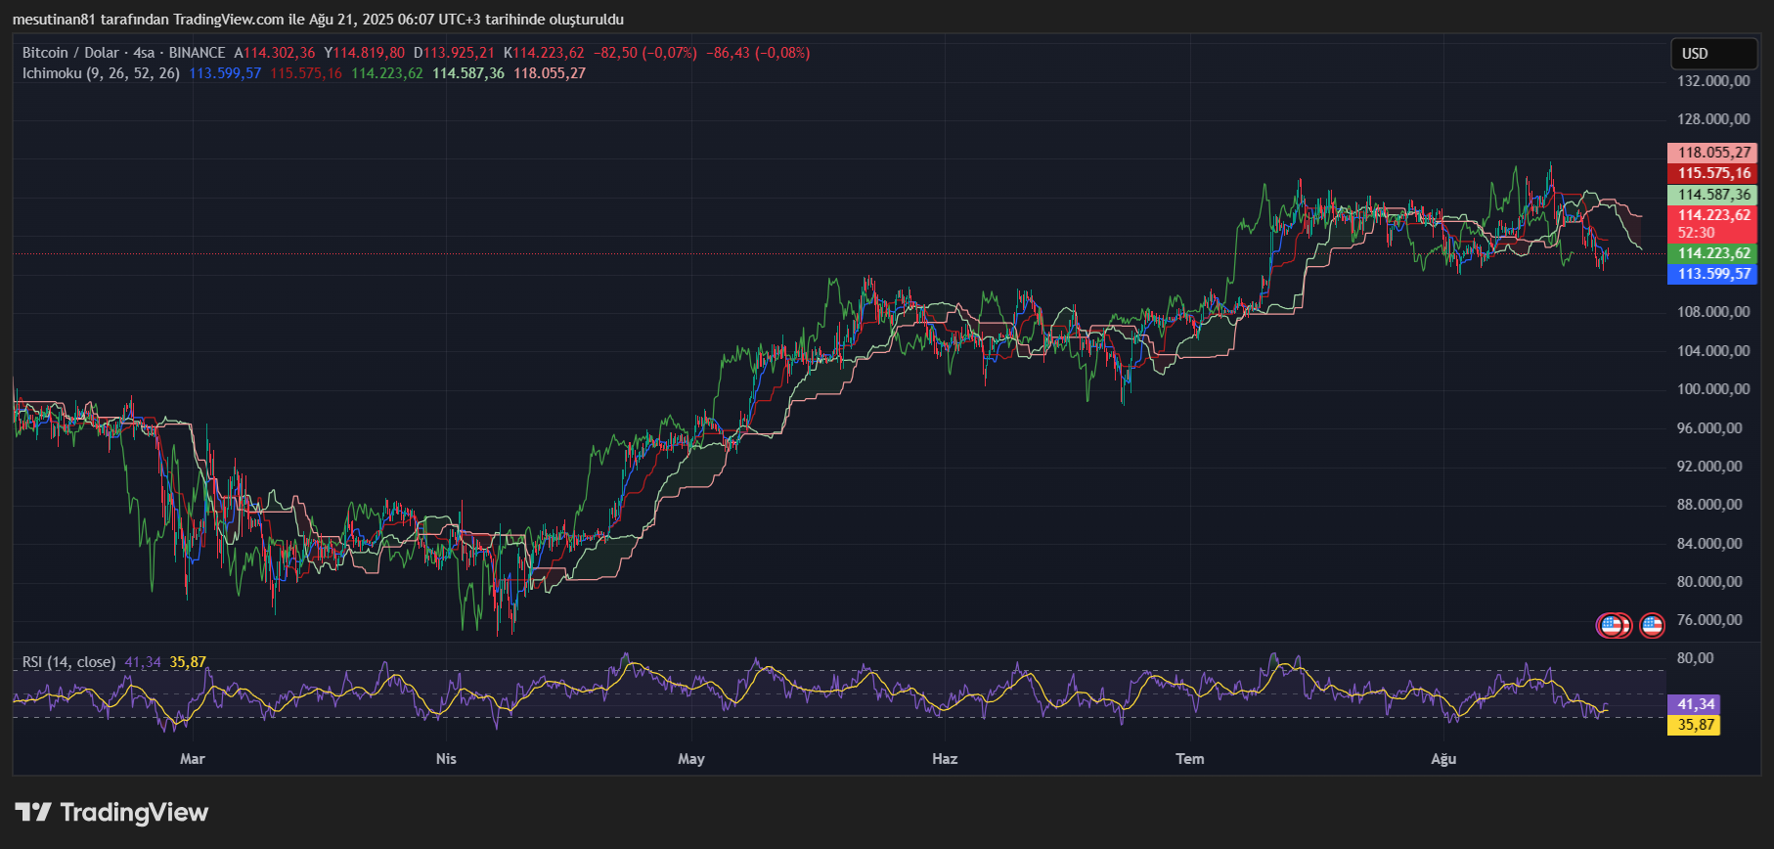
Task: Click the 100.000,00 level on price scale
Action: point(1713,389)
